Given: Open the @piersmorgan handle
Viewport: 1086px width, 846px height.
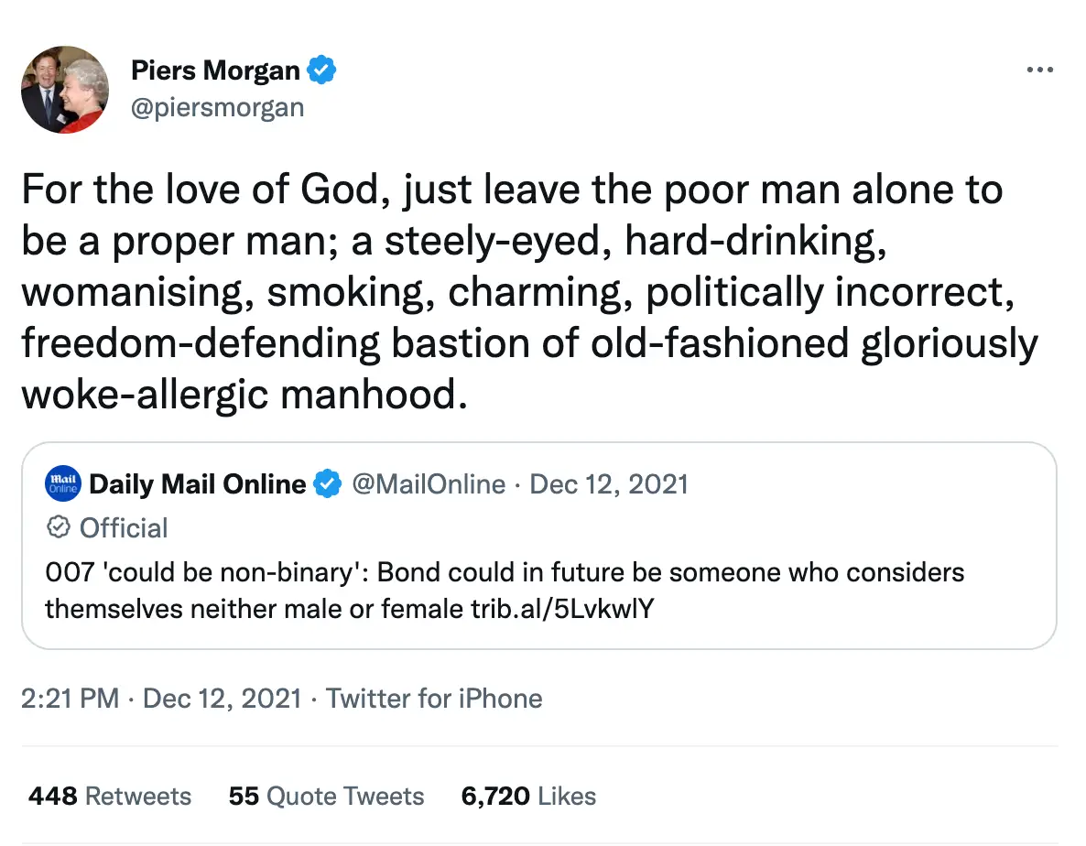Looking at the screenshot, I should [x=217, y=107].
